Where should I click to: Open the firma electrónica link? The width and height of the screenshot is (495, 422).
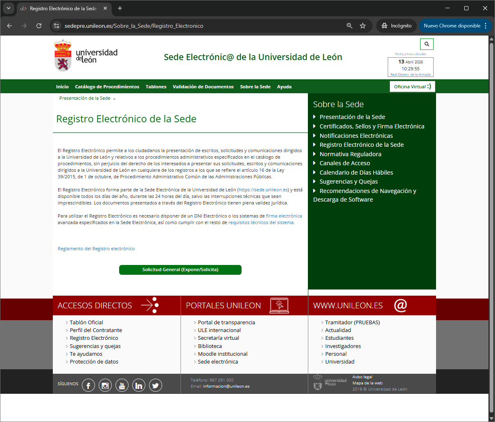(284, 216)
